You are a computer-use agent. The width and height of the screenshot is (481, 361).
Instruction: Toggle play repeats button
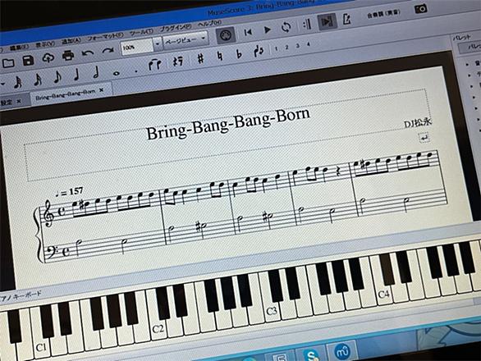click(x=307, y=25)
